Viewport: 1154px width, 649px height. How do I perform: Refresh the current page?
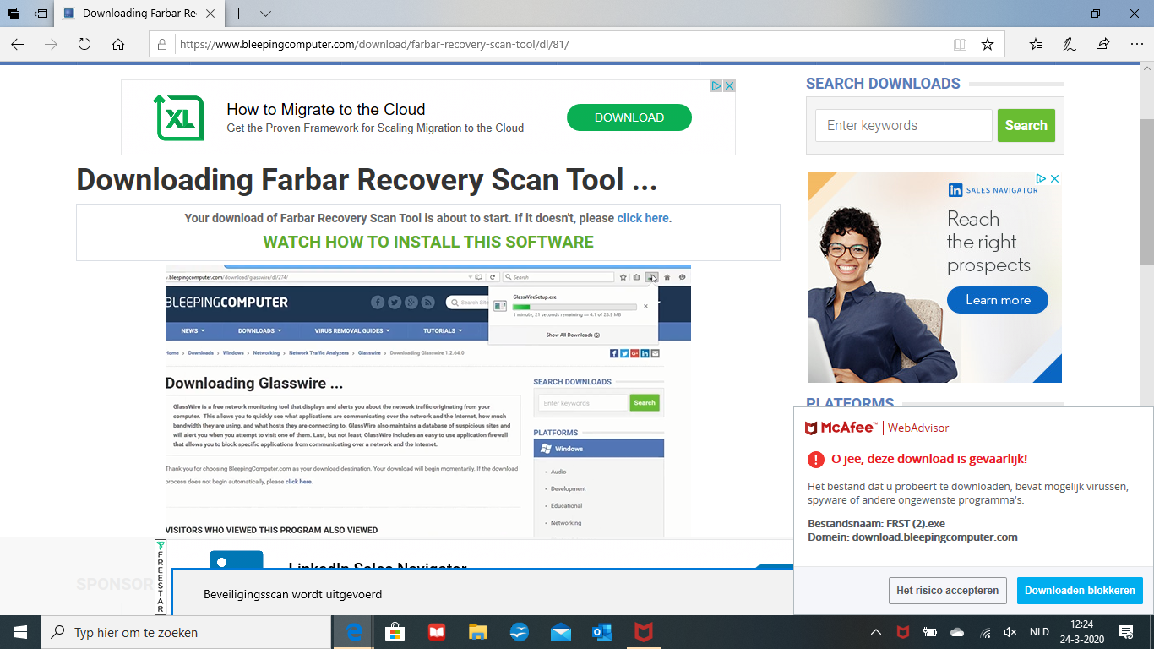click(84, 44)
